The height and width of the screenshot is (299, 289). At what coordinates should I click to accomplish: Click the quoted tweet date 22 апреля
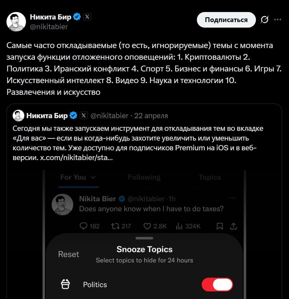(x=151, y=116)
